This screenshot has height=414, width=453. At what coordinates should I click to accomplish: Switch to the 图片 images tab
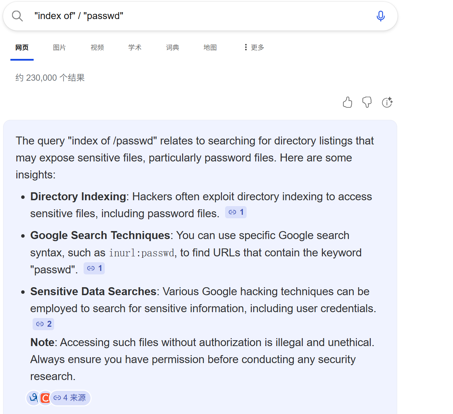coord(59,47)
